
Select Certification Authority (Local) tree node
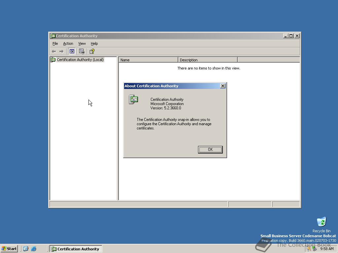coord(80,60)
